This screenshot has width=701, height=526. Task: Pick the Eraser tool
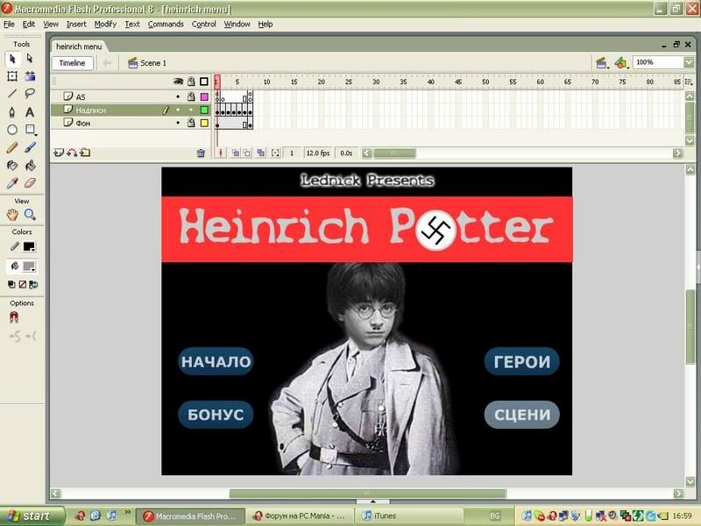click(x=30, y=183)
